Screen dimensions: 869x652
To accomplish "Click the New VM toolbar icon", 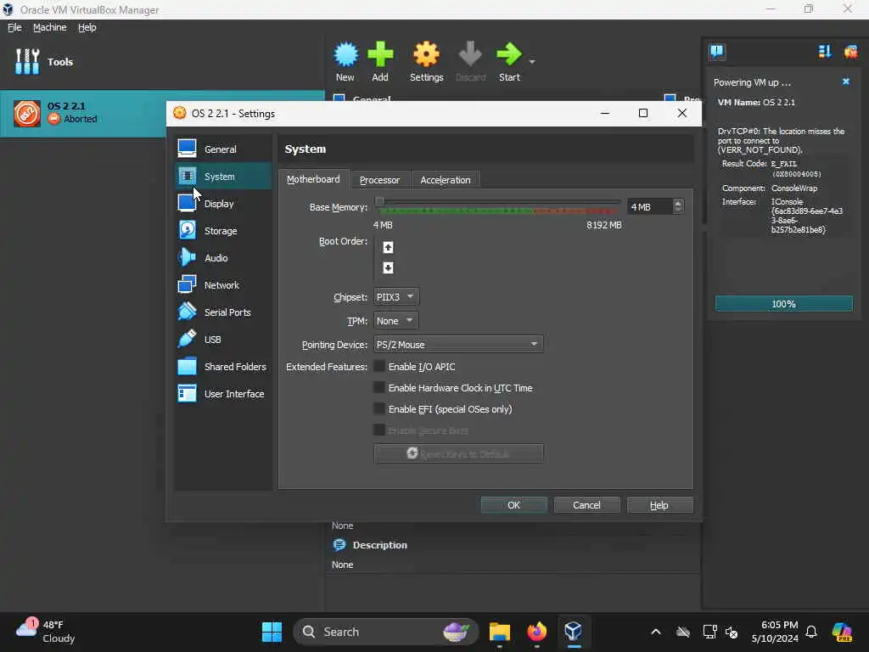I will (345, 61).
